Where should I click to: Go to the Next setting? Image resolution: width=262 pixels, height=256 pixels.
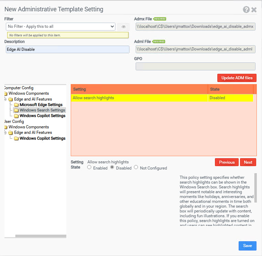pos(248,162)
